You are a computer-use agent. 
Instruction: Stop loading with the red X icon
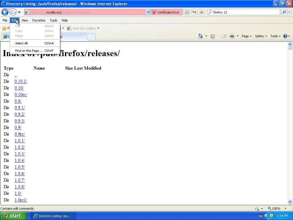coord(202,12)
